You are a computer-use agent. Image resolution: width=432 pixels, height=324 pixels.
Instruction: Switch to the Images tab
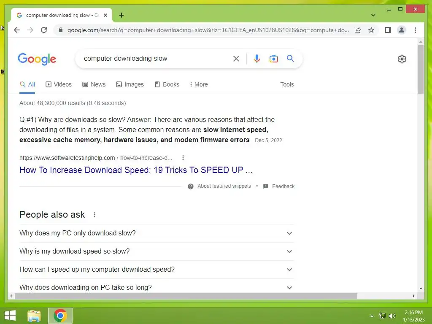click(x=130, y=84)
